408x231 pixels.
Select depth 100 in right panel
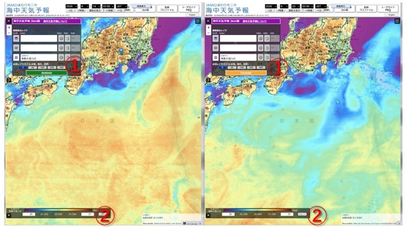(242, 67)
